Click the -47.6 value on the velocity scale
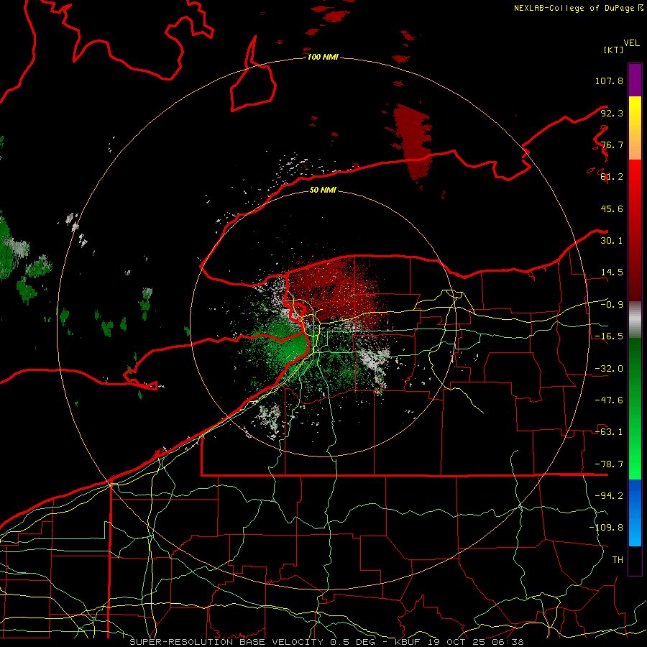 pos(609,400)
